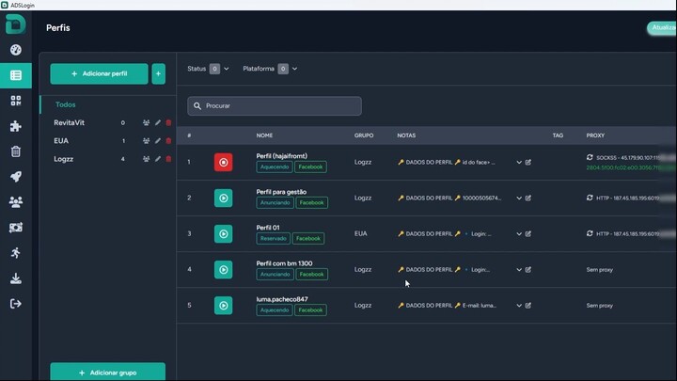Delete the Logzz group
677x381 pixels.
pyautogui.click(x=168, y=159)
